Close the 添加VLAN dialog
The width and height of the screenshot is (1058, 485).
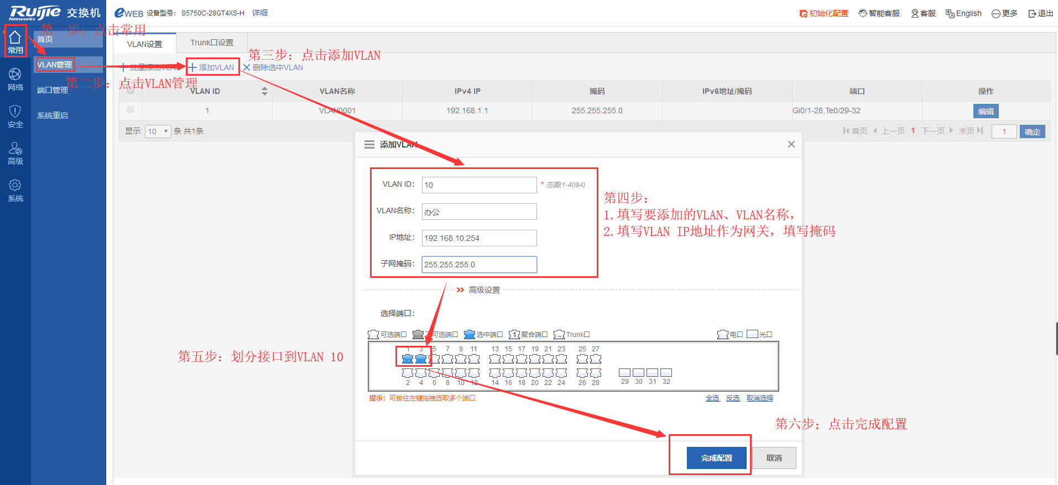(x=791, y=144)
